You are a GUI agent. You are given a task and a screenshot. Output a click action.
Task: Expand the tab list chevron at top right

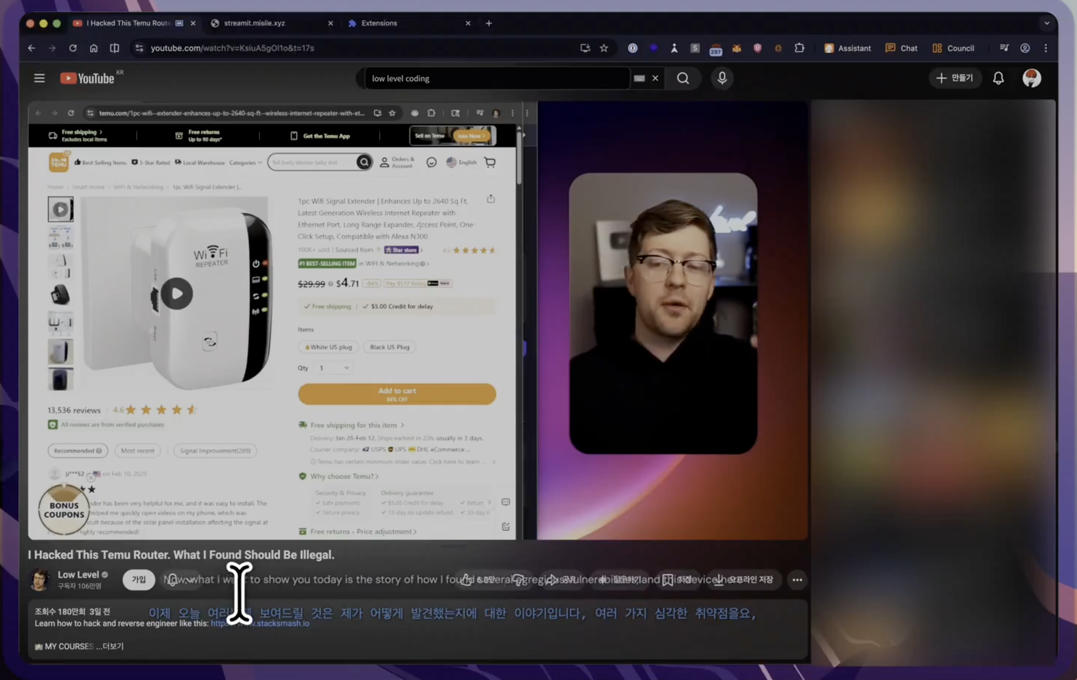click(x=1047, y=23)
